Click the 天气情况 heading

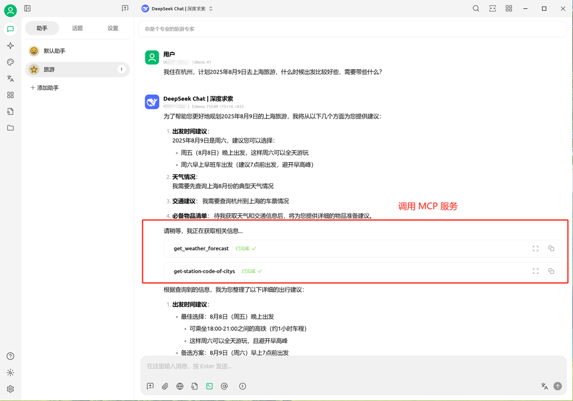184,177
